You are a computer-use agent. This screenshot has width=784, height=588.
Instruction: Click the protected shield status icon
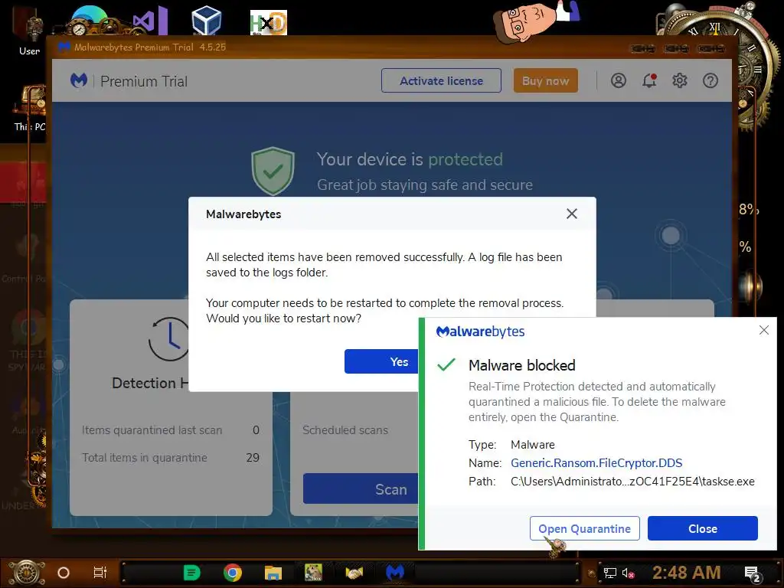273,171
